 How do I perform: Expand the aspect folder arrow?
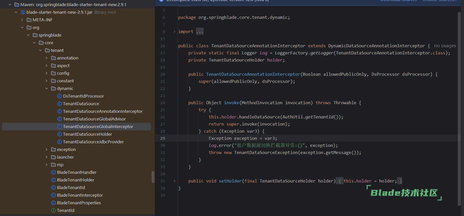[x=47, y=66]
